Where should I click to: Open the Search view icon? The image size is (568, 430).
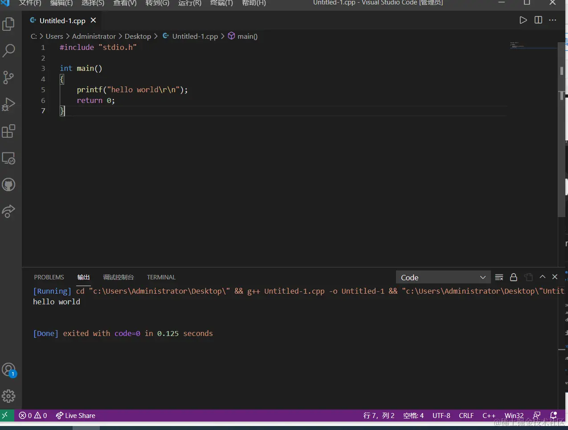click(8, 51)
